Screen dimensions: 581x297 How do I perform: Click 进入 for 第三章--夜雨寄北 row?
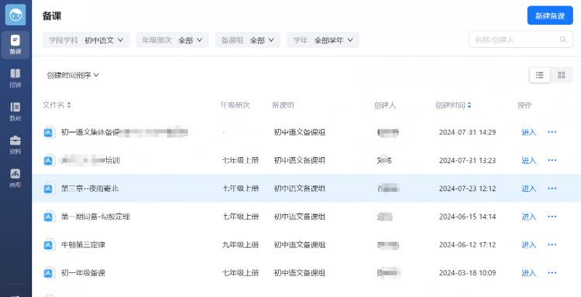pyautogui.click(x=529, y=188)
